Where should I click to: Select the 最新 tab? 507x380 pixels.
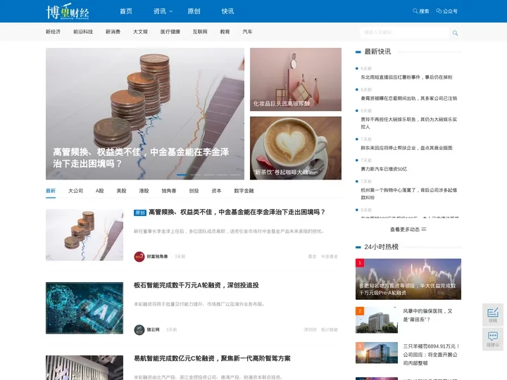tap(51, 191)
